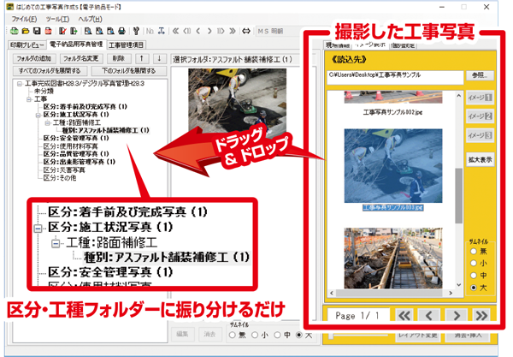
Task: Click the move folder down arrow button
Action: point(158,57)
